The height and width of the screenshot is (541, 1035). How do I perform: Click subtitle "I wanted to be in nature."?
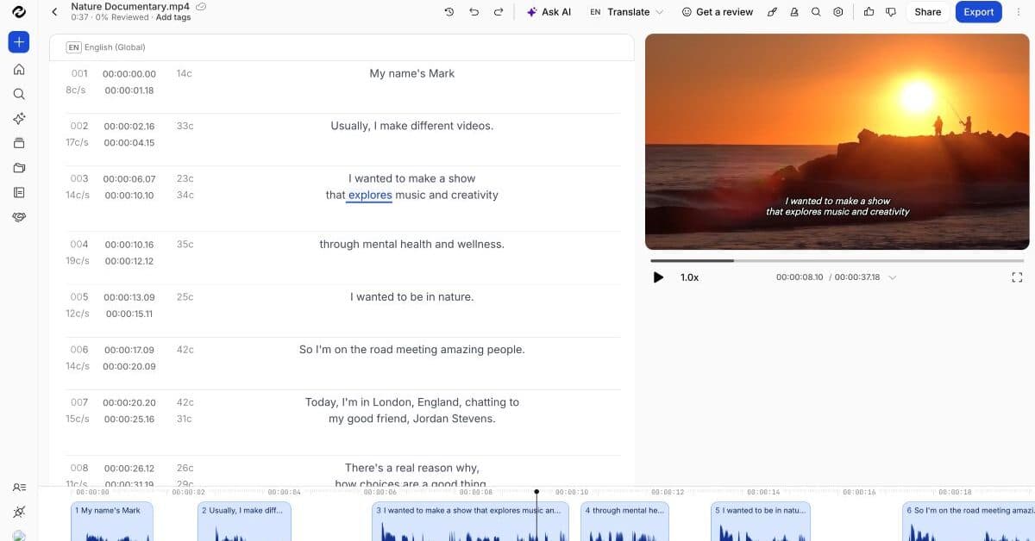click(412, 296)
